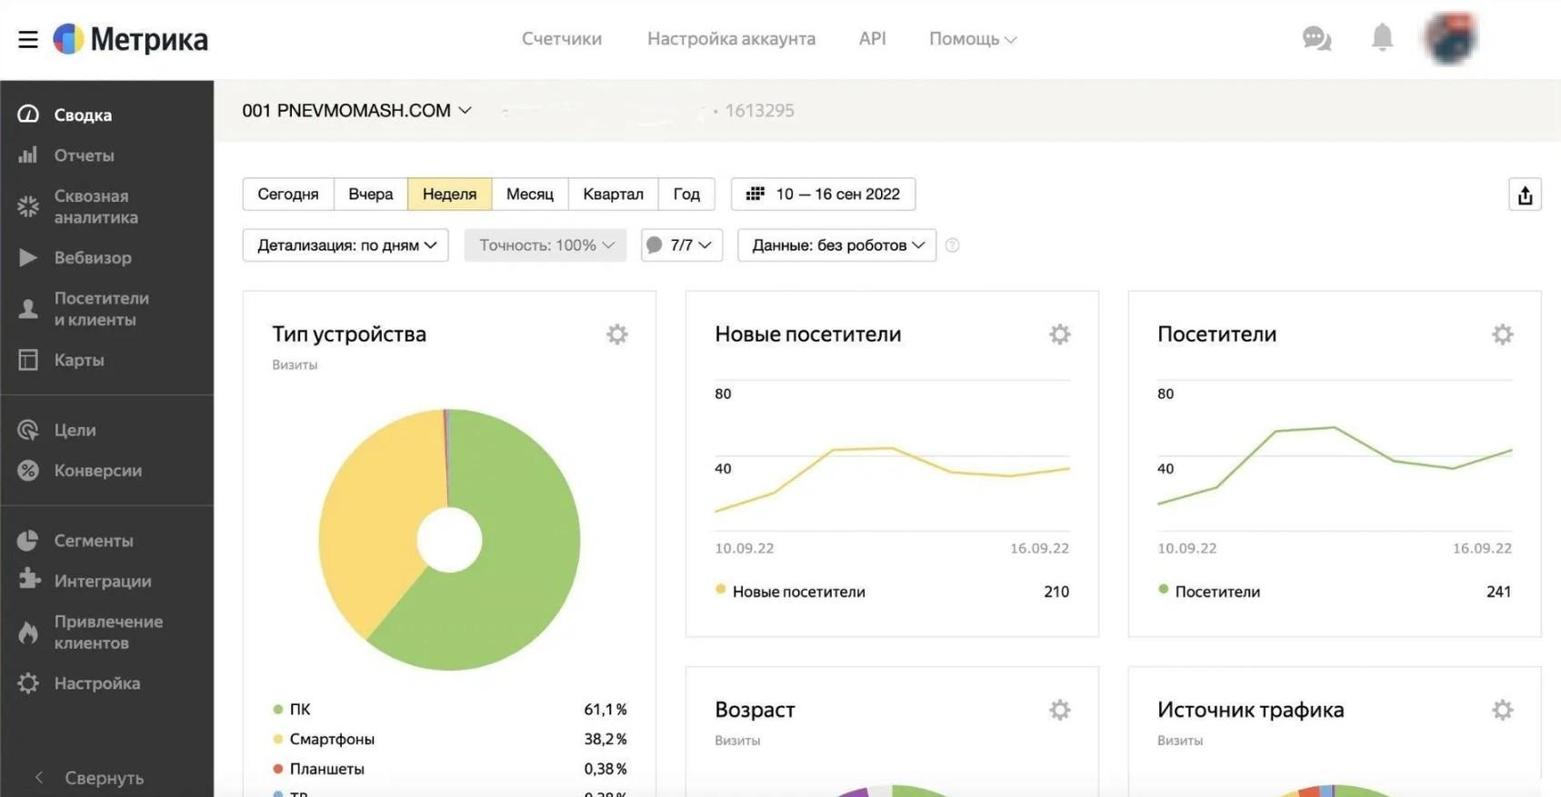
Task: Click the Метрика logo
Action: [131, 39]
